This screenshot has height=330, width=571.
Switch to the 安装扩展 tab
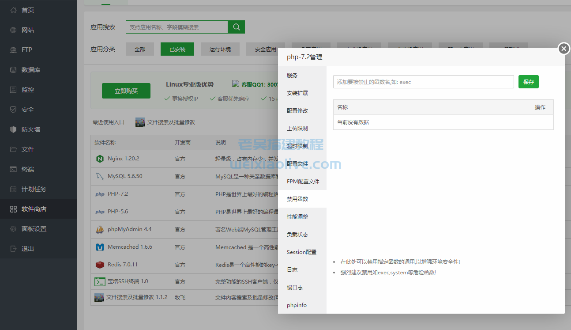click(x=297, y=93)
